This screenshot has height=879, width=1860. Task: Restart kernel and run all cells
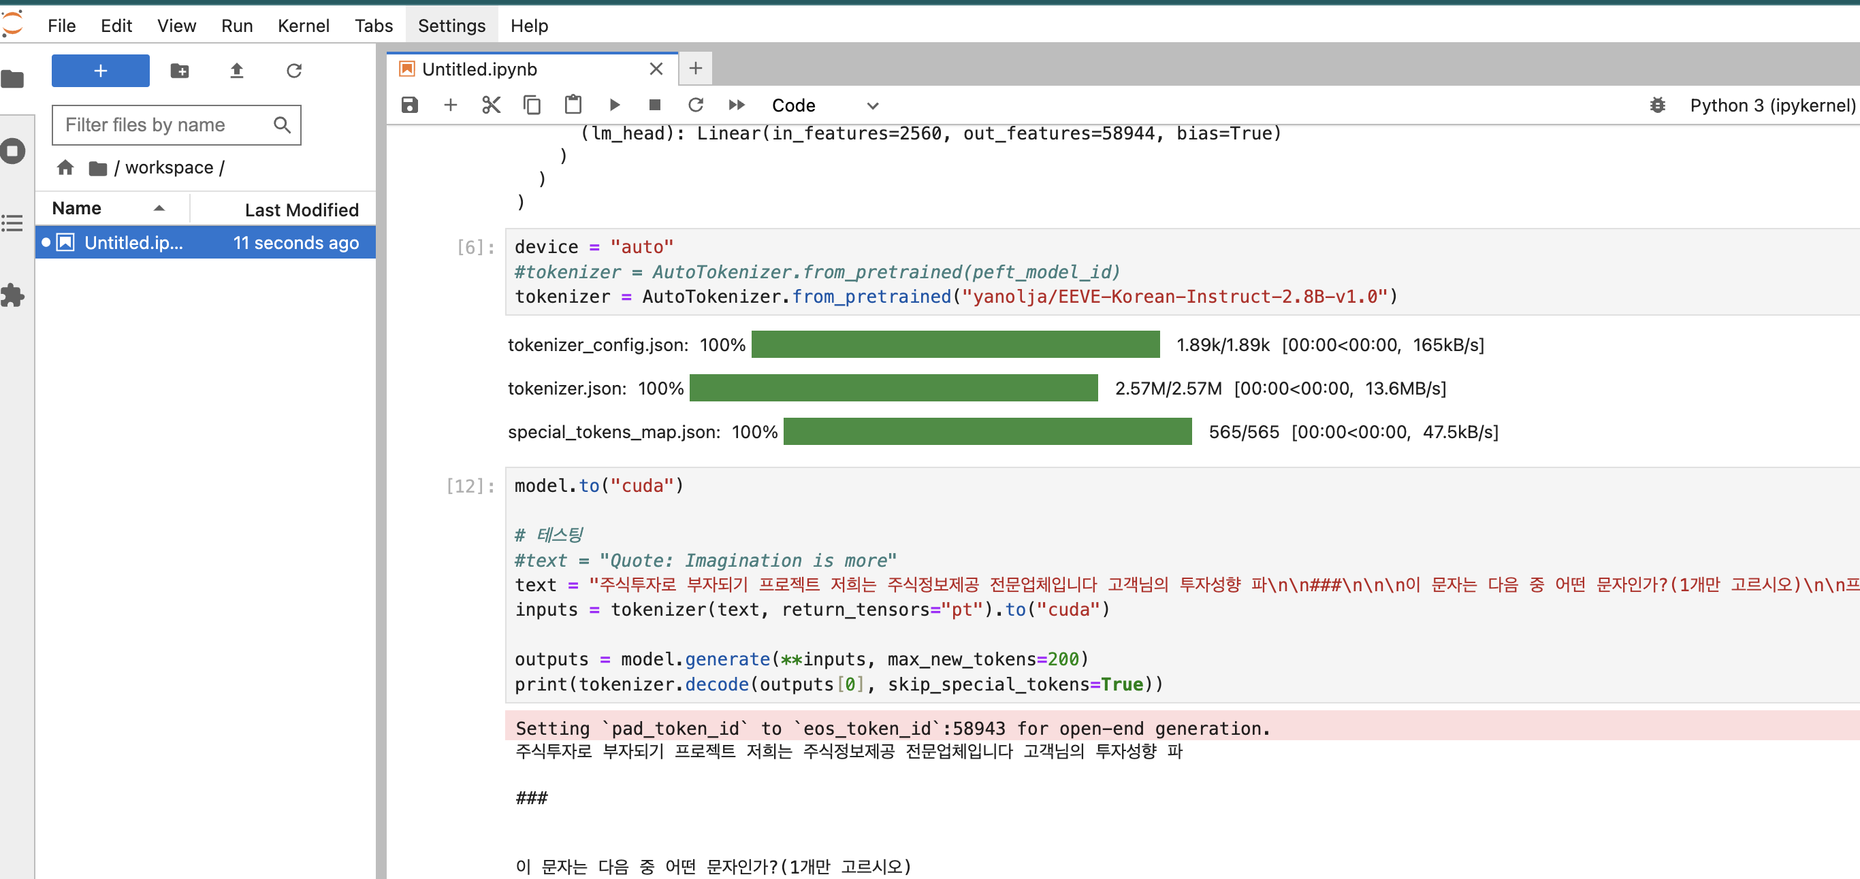pos(737,105)
